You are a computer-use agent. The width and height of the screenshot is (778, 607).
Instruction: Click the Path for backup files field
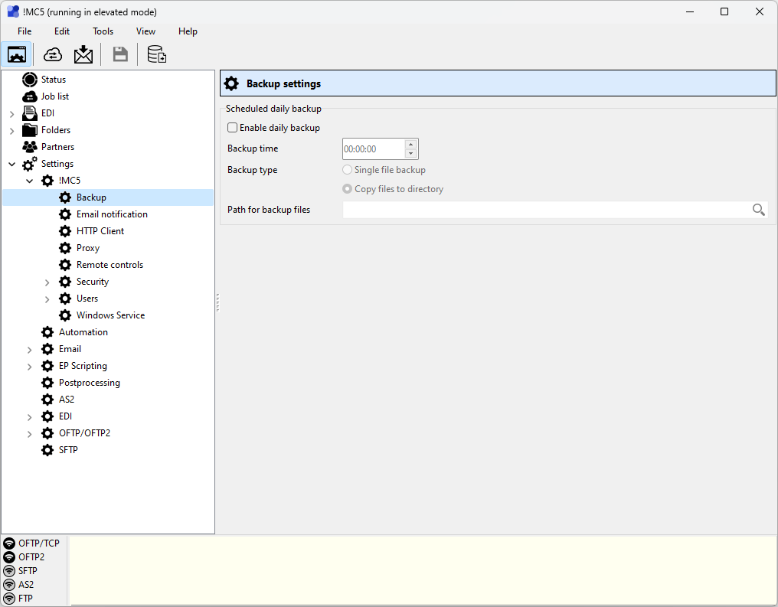tap(547, 210)
